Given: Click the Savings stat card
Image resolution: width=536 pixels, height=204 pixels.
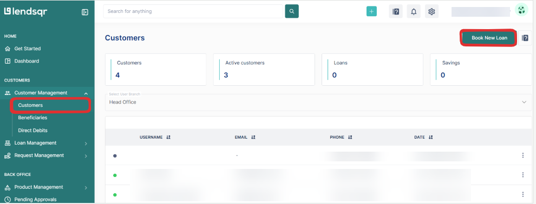Looking at the screenshot, I should 481,70.
